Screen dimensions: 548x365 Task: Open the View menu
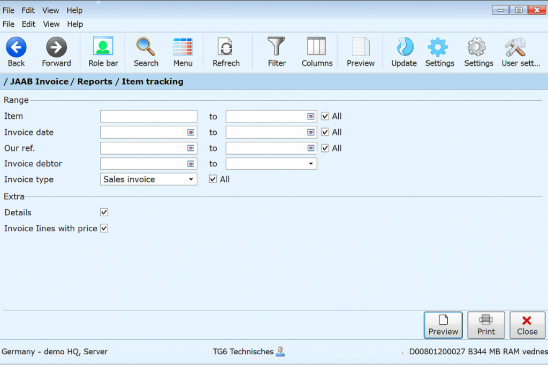click(51, 24)
